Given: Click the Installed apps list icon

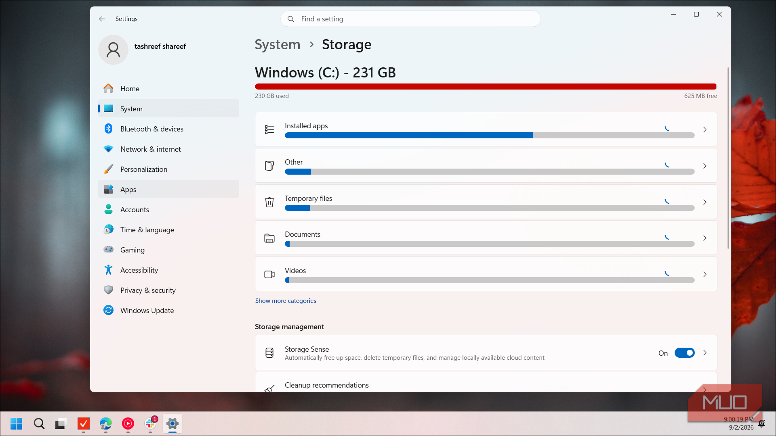Looking at the screenshot, I should pyautogui.click(x=269, y=129).
